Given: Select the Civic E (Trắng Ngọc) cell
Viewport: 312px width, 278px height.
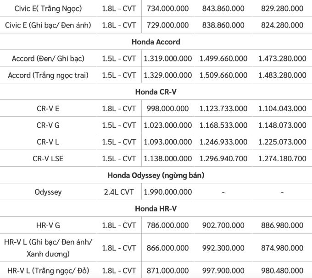Looking at the screenshot, I should coord(48,8).
